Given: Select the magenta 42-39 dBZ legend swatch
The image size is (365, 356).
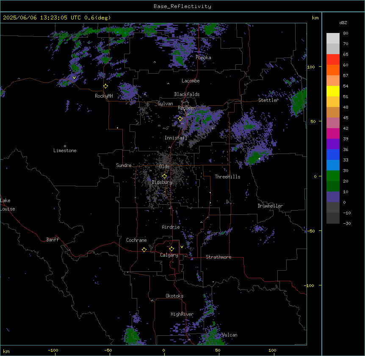Looking at the screenshot, I should pos(333,134).
